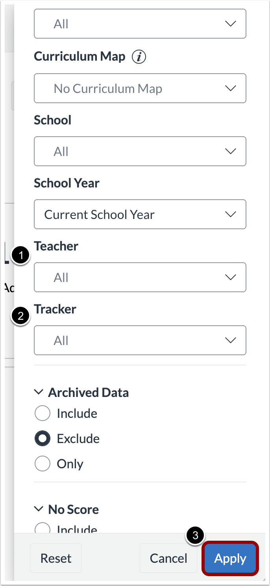Click the collapse arrow beside Archived Data
This screenshot has height=586, width=270.
[39, 392]
